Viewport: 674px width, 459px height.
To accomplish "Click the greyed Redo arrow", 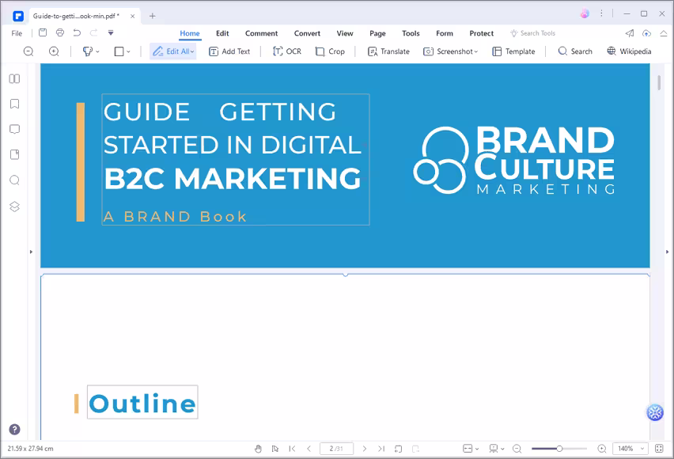I will pyautogui.click(x=93, y=32).
